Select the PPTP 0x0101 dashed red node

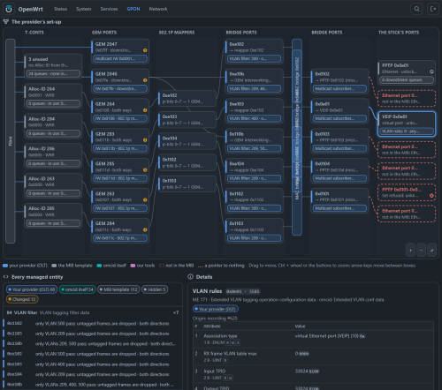[407, 192]
